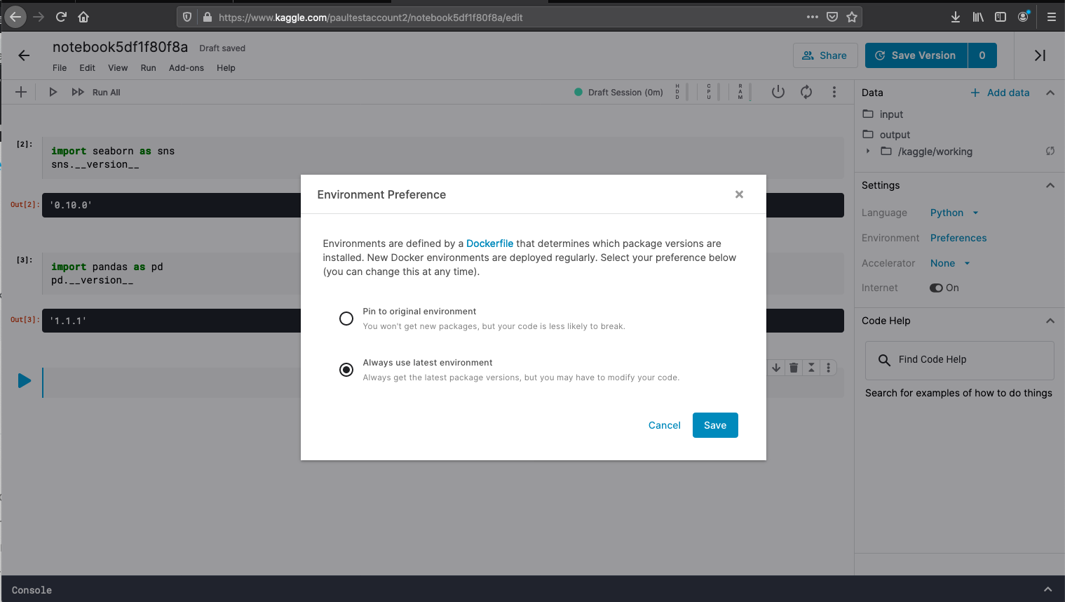
Task: Click the back arrow beside notebook title
Action: coord(24,55)
